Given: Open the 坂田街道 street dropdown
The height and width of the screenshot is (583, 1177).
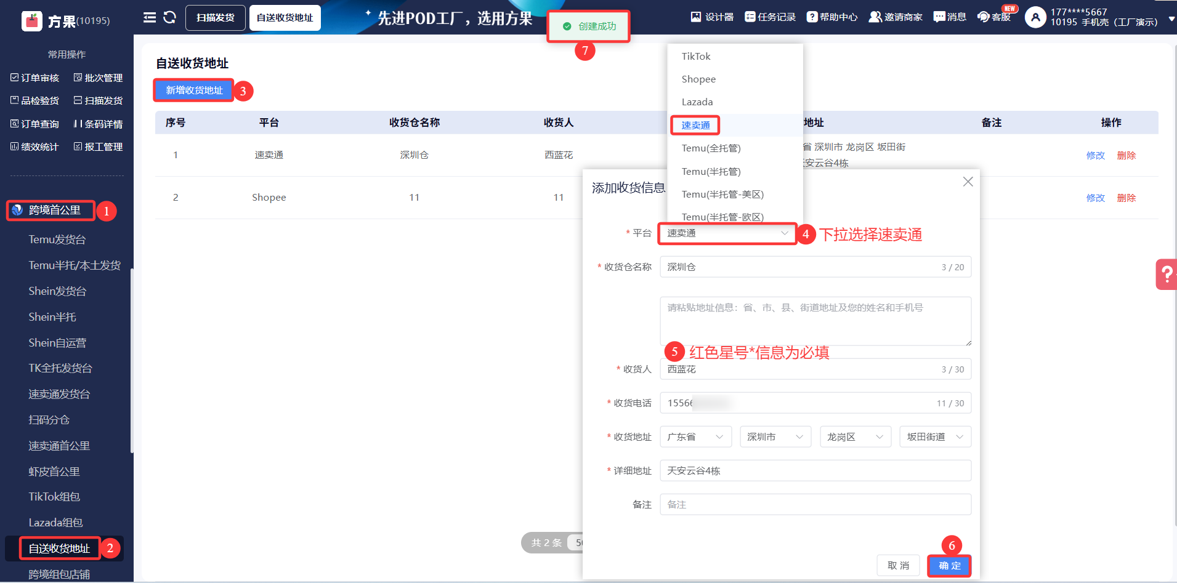Looking at the screenshot, I should 936,437.
